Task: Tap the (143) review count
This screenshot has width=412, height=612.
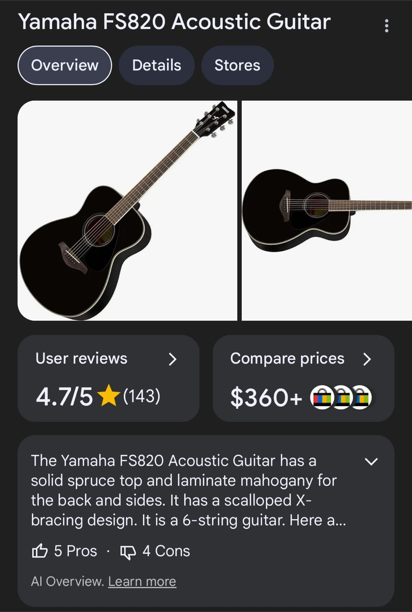Action: [142, 396]
